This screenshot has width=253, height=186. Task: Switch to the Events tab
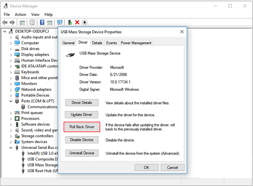coord(111,43)
